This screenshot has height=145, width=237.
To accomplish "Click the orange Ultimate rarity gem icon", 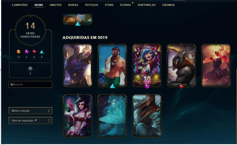I will point(19,52).
